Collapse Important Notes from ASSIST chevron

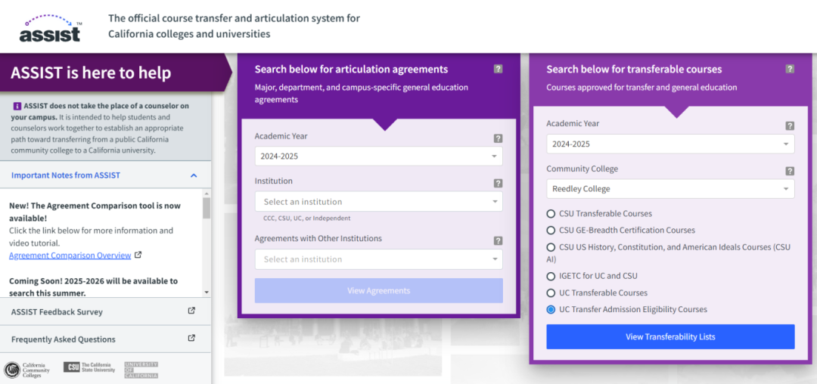tap(194, 175)
